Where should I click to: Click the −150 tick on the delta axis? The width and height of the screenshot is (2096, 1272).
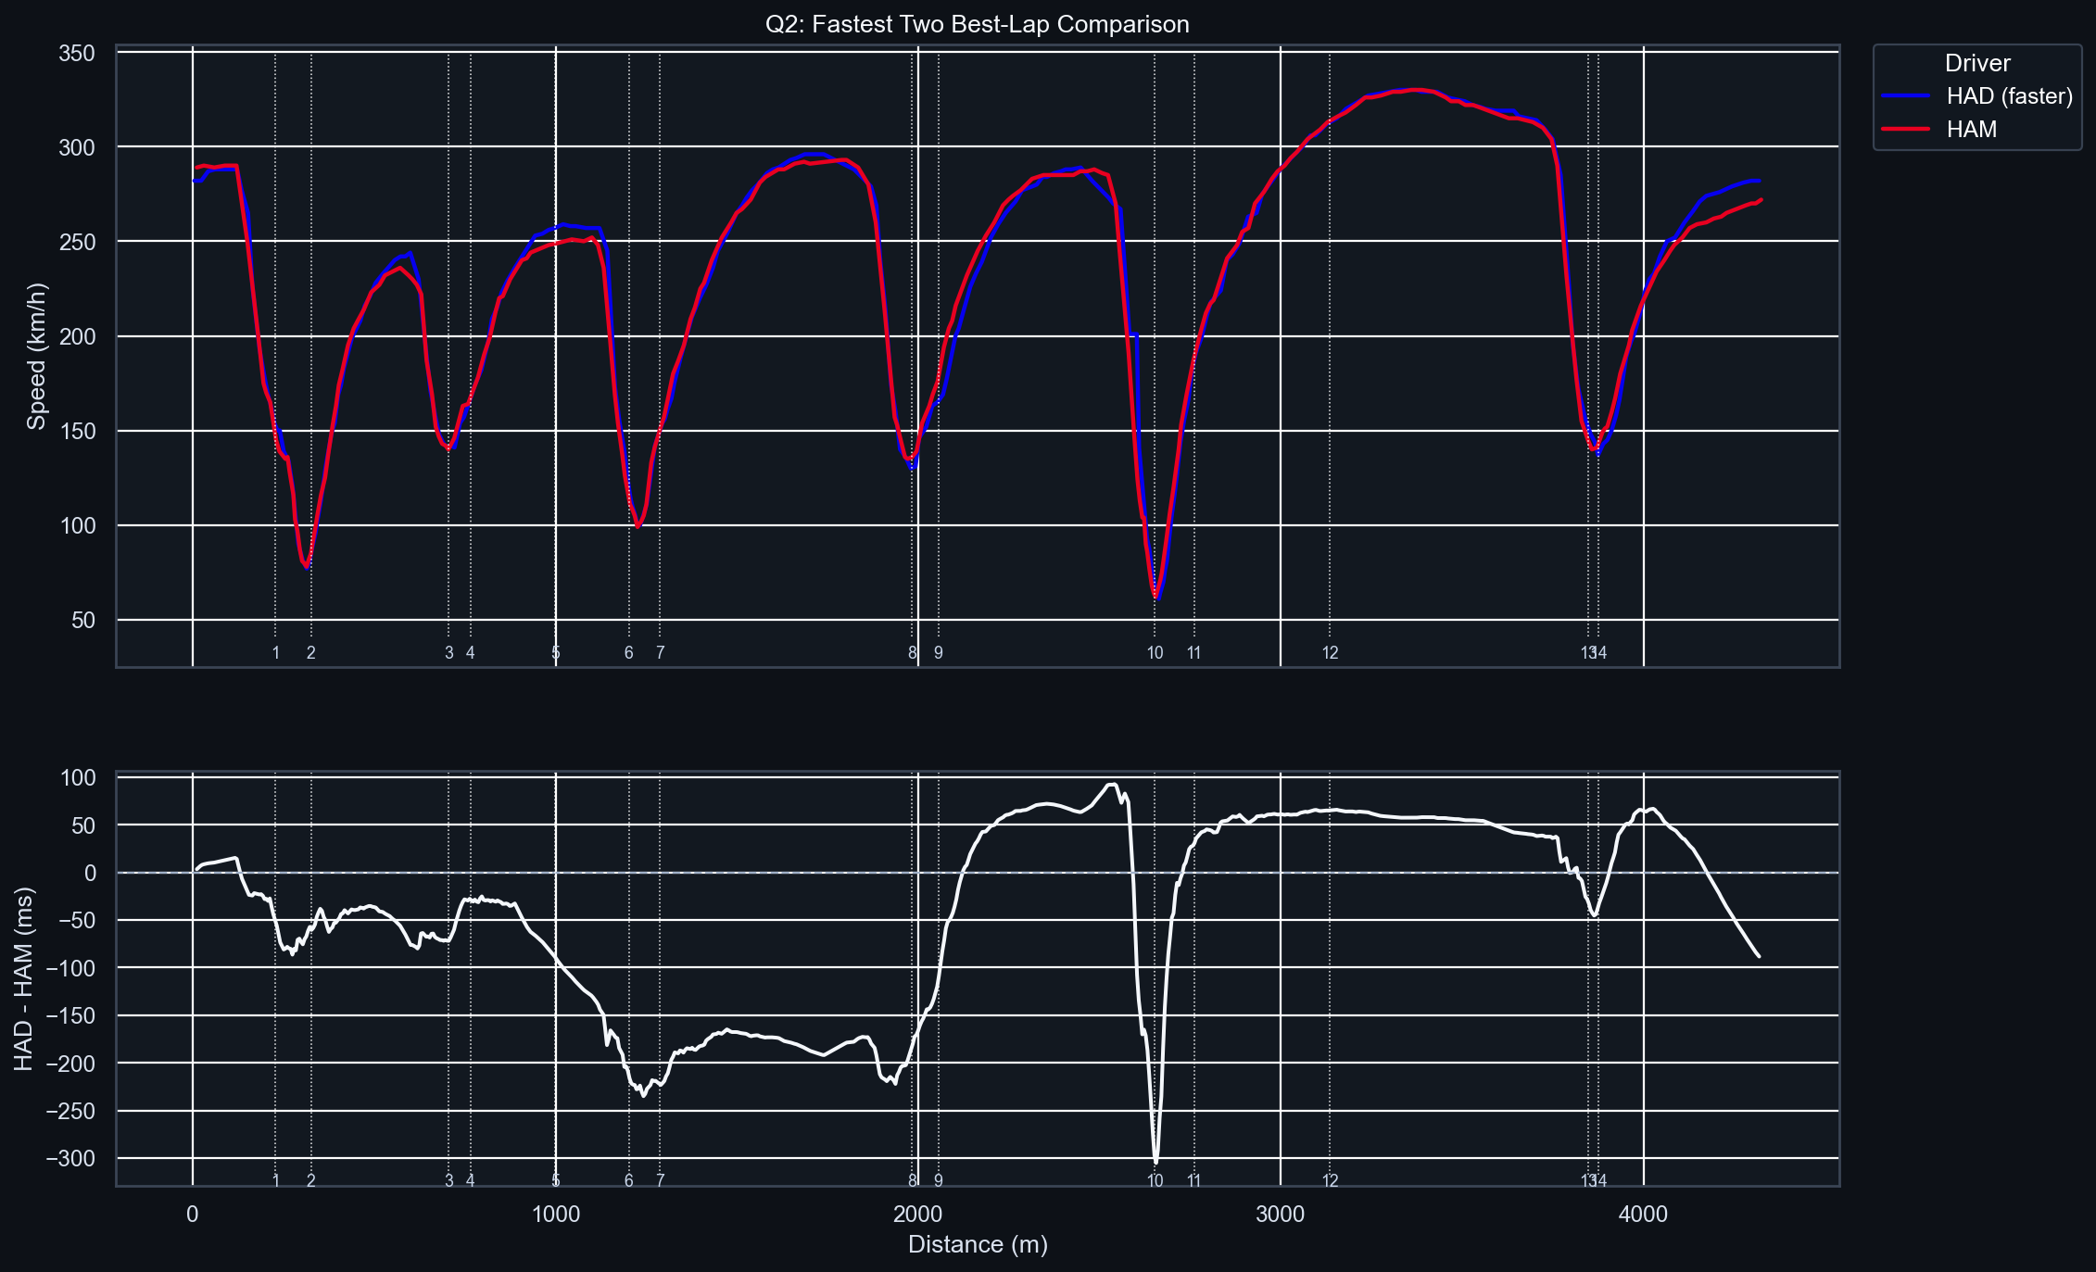tap(70, 1016)
